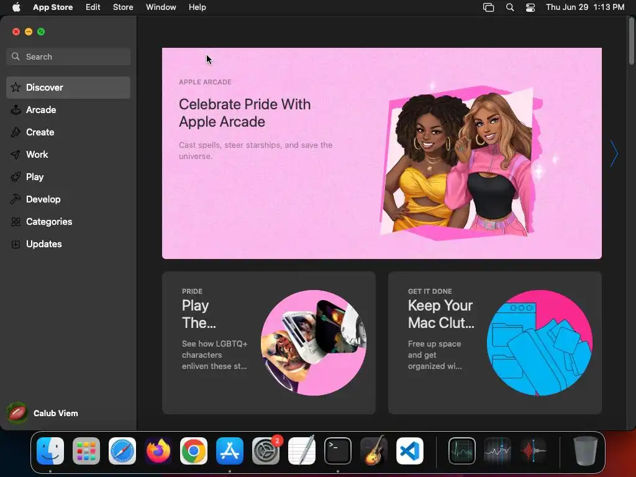Click the App Store search field
This screenshot has height=477, width=636.
[x=68, y=57]
